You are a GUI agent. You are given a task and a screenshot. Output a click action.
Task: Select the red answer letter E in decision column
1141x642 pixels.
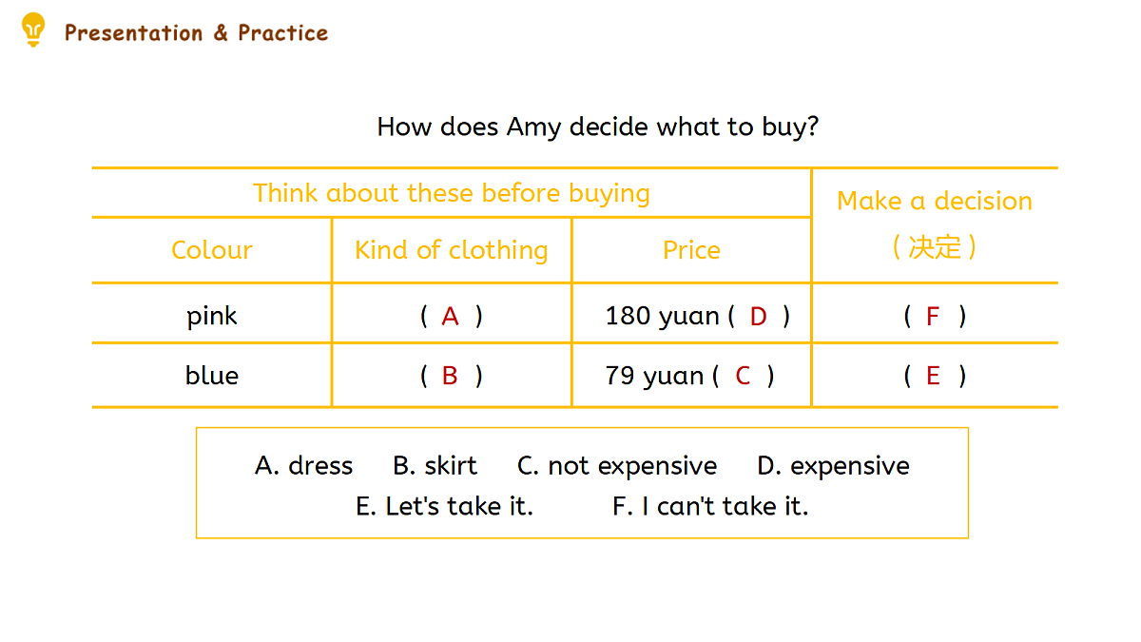pyautogui.click(x=933, y=377)
